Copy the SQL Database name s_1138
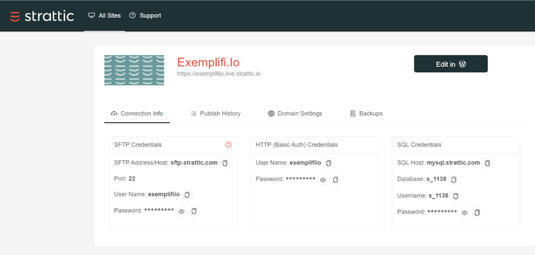Screen dimensions: 535x255 [454, 179]
